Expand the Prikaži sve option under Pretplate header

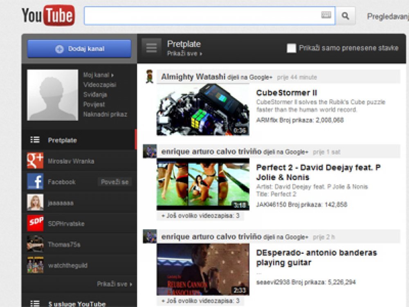point(184,54)
